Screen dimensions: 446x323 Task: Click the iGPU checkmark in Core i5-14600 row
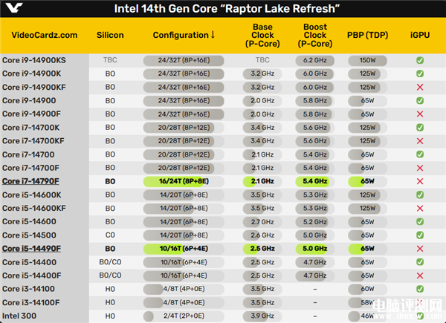[420, 221]
